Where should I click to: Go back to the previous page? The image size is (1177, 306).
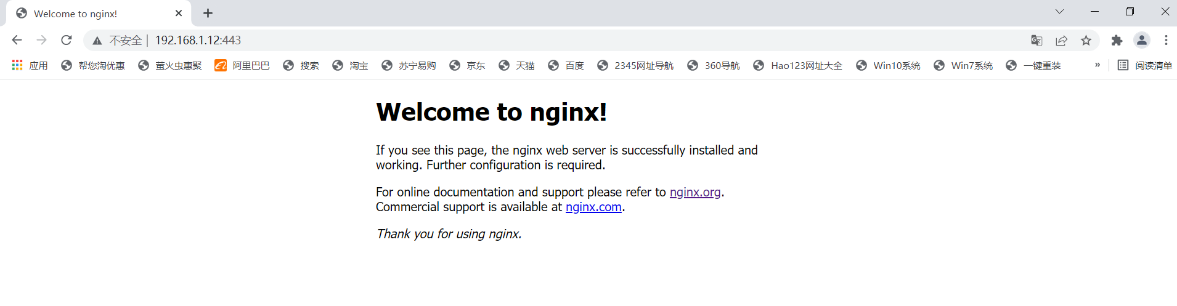[17, 40]
